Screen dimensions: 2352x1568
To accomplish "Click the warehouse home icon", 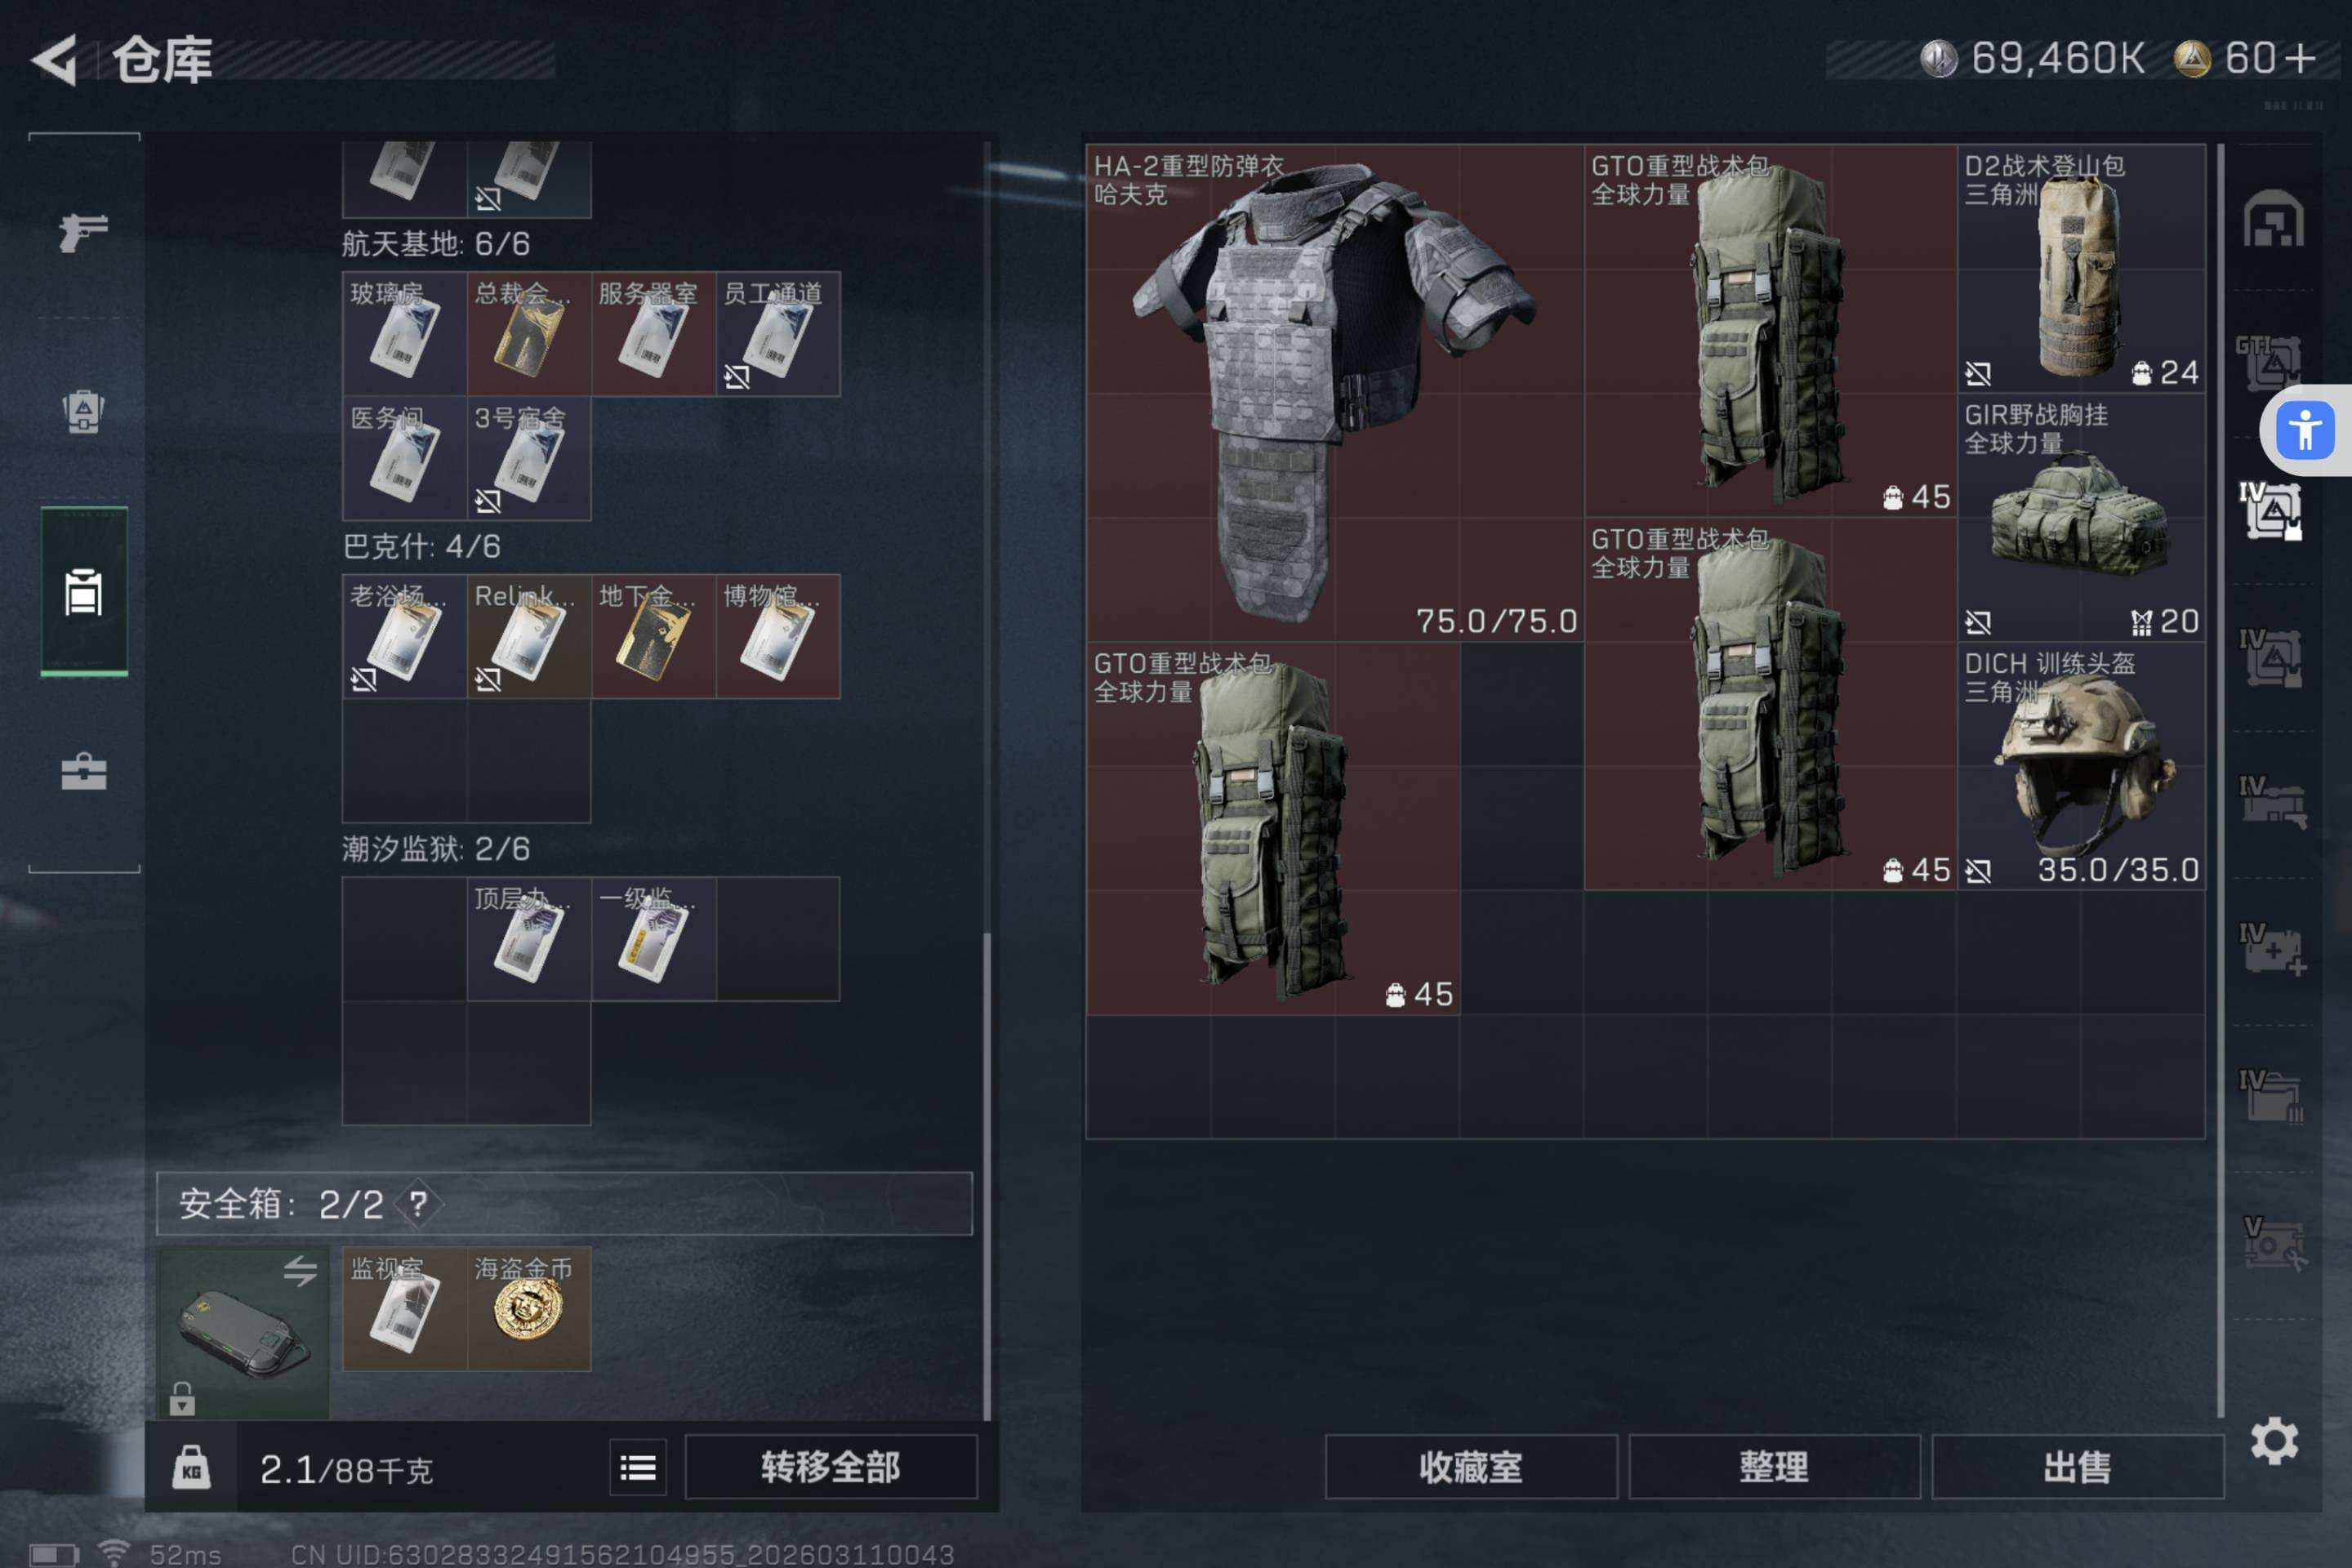I will pyautogui.click(x=2273, y=217).
